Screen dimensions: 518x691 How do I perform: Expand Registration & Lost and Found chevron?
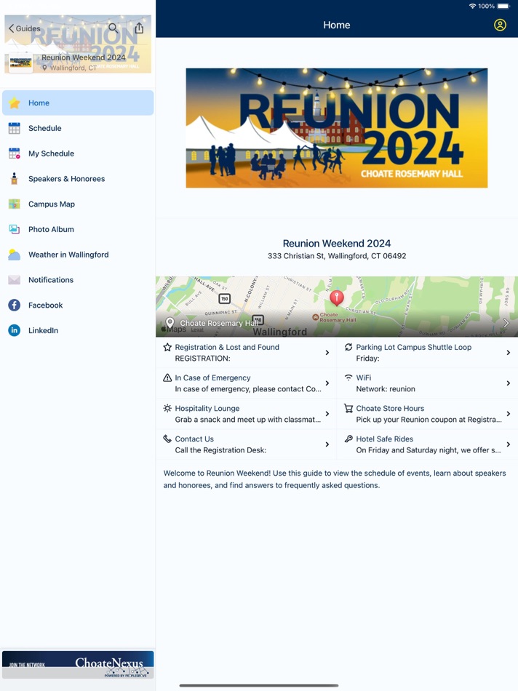click(327, 353)
